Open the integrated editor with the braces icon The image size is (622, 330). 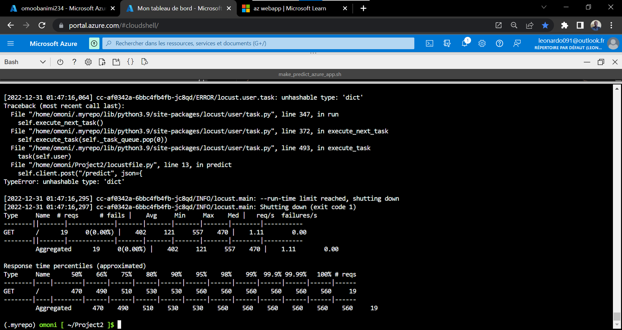(131, 62)
